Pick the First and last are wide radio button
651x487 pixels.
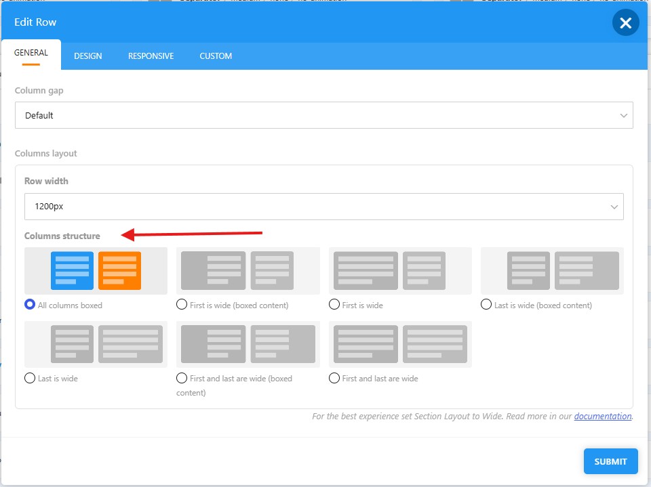pyautogui.click(x=334, y=378)
